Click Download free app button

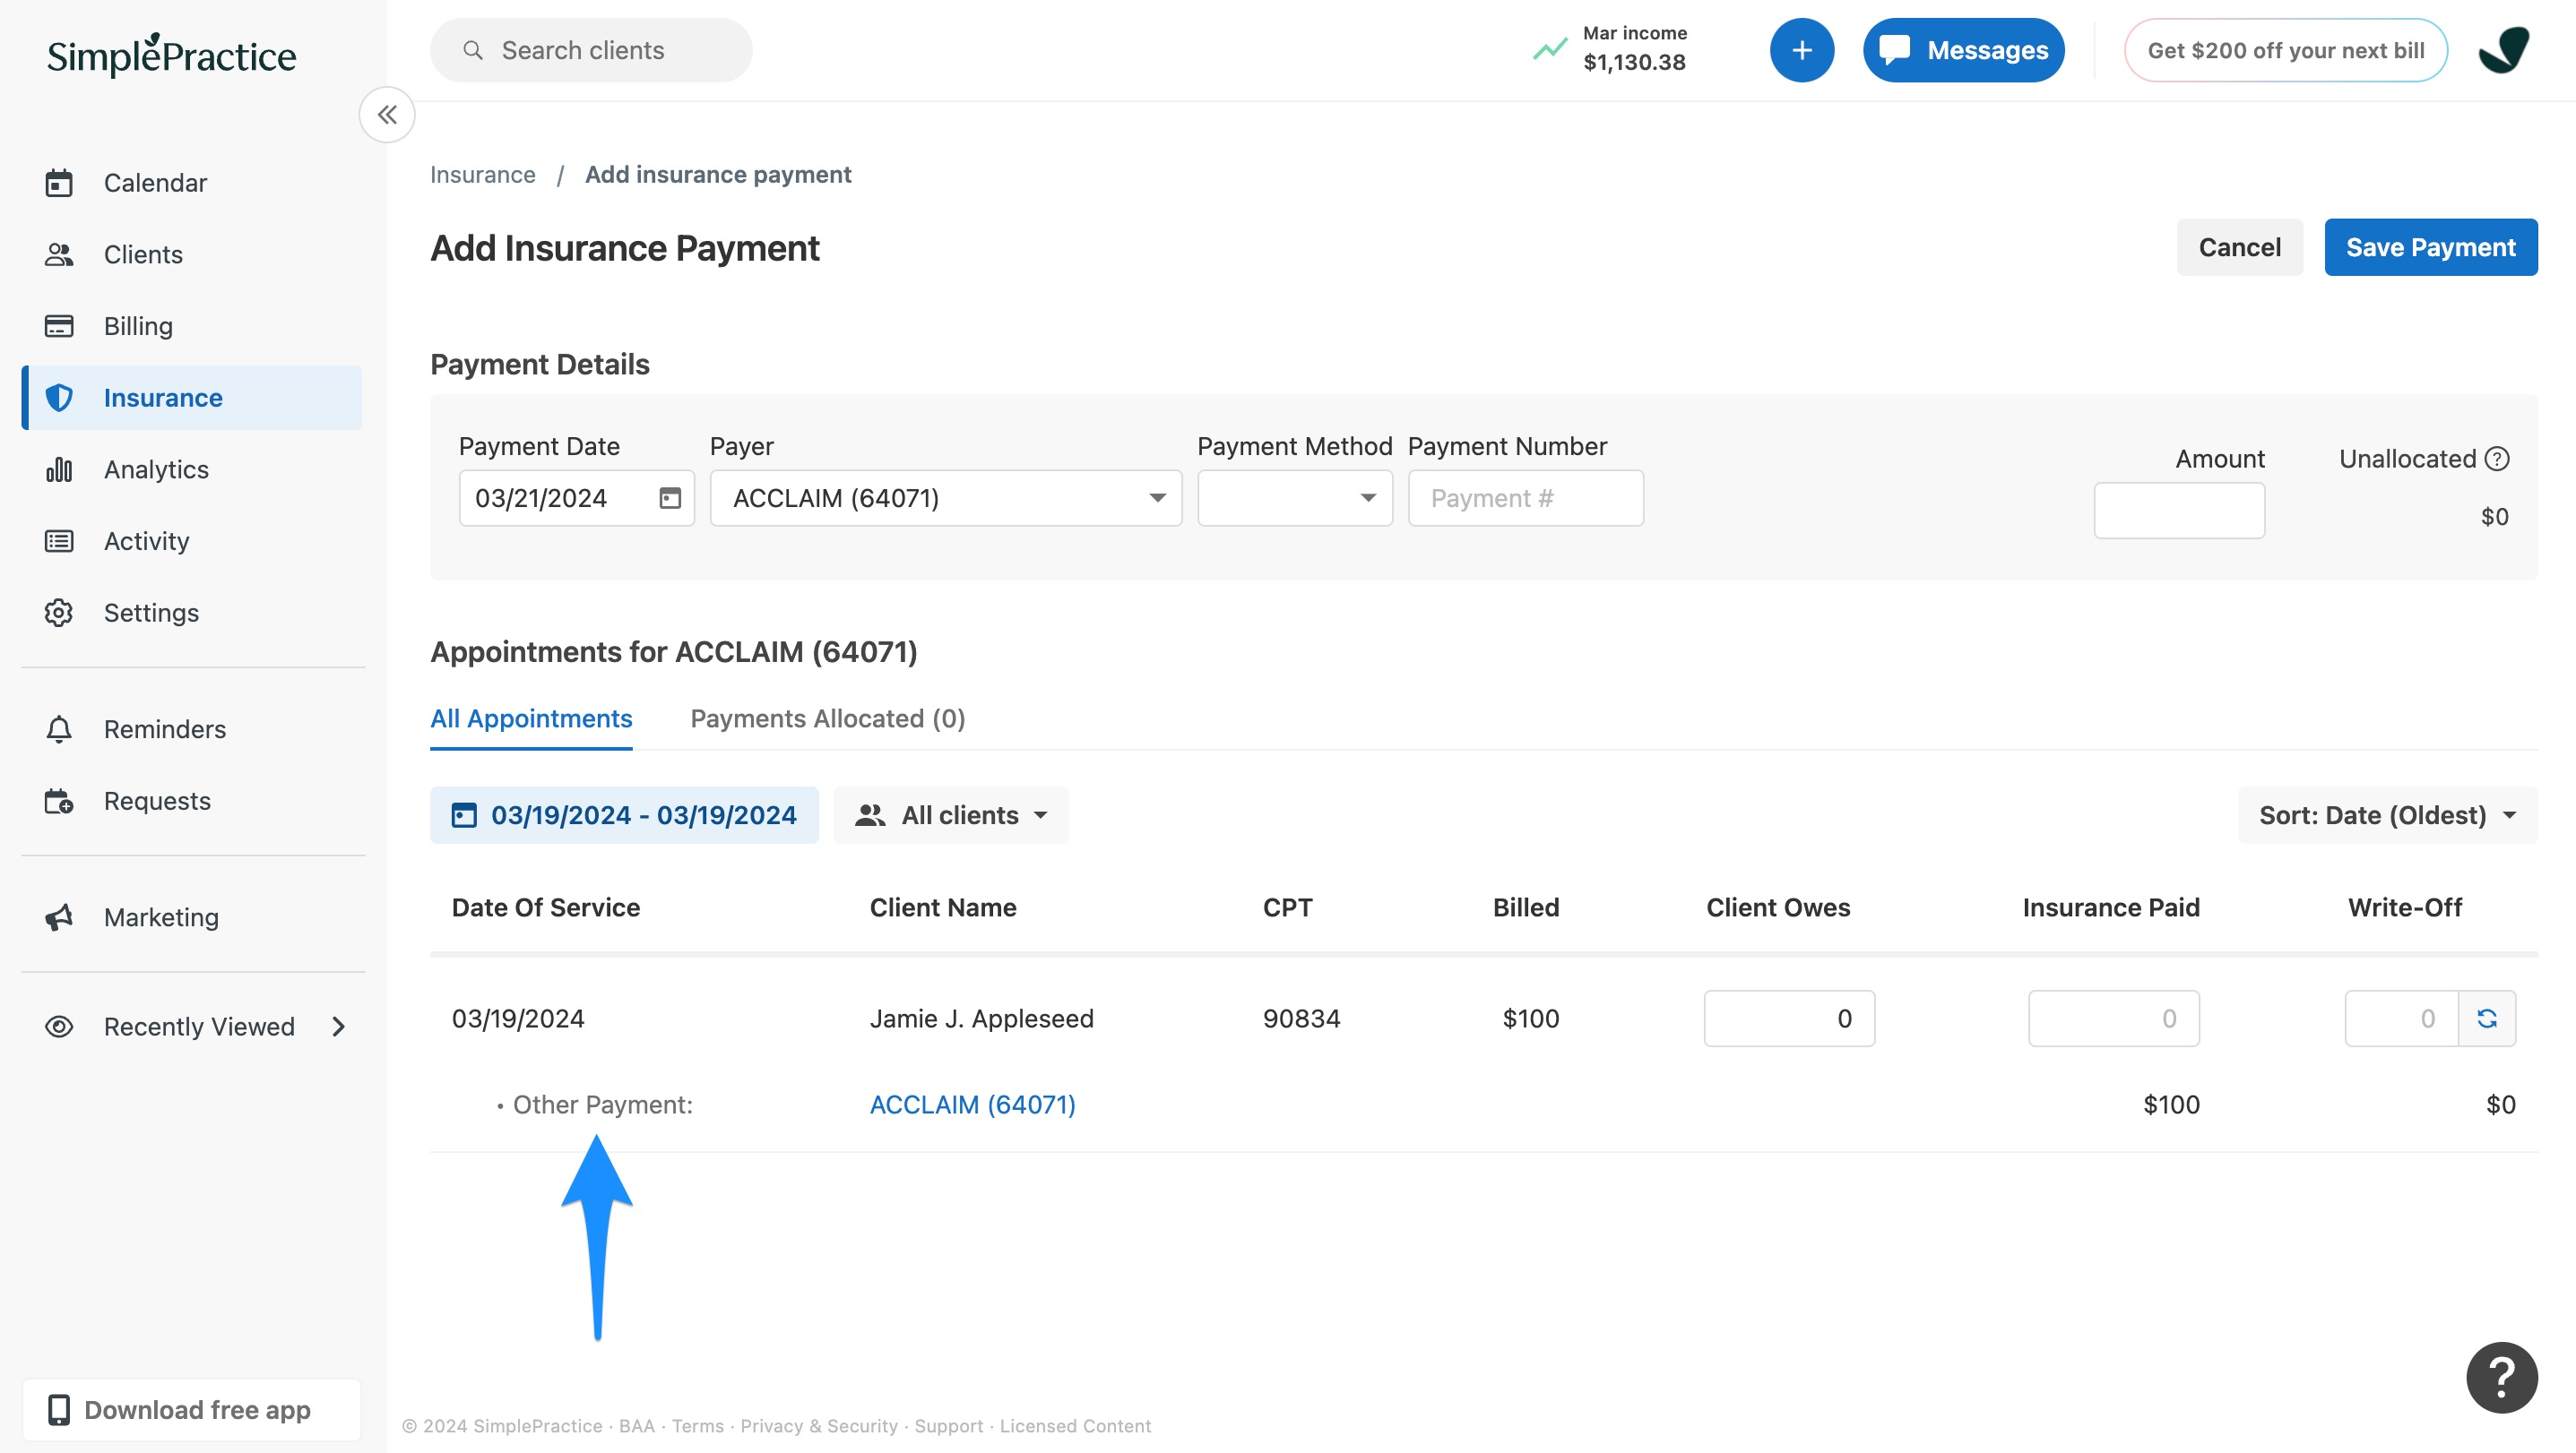click(x=192, y=1410)
